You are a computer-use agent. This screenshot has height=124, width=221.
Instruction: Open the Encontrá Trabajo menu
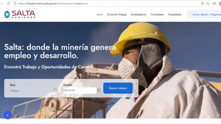pyautogui.click(x=117, y=14)
